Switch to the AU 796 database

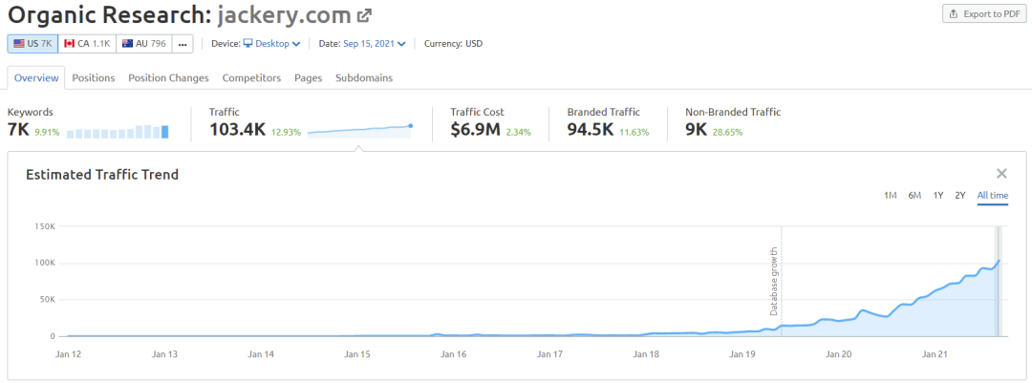coord(143,44)
